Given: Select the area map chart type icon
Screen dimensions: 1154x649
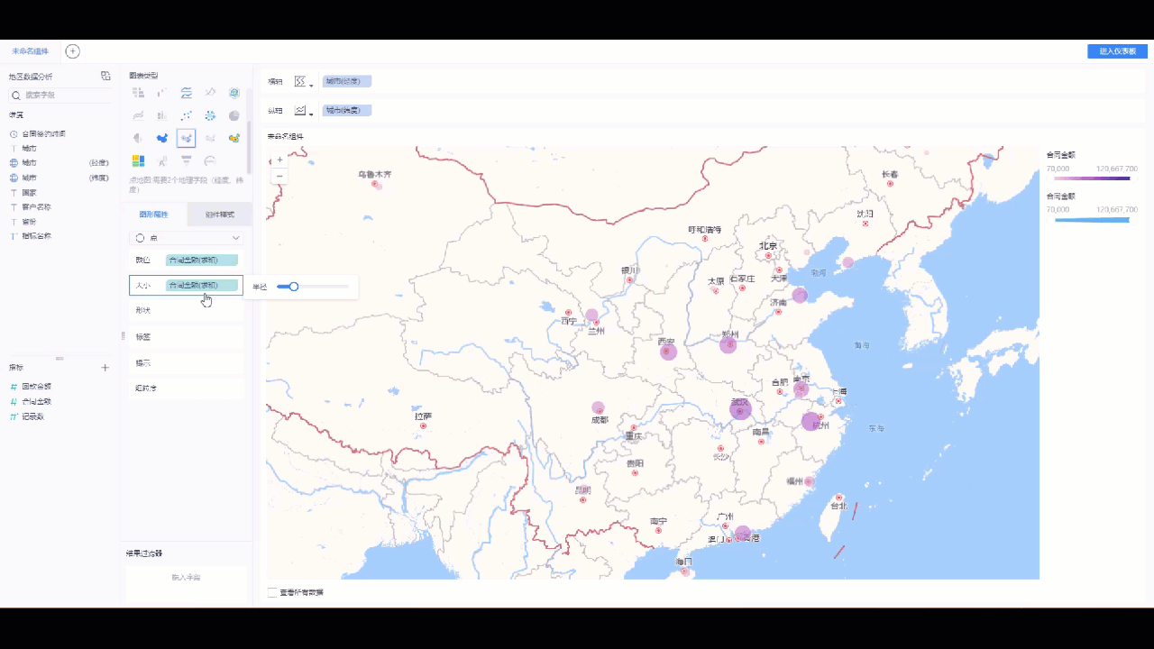Looking at the screenshot, I should click(x=162, y=138).
